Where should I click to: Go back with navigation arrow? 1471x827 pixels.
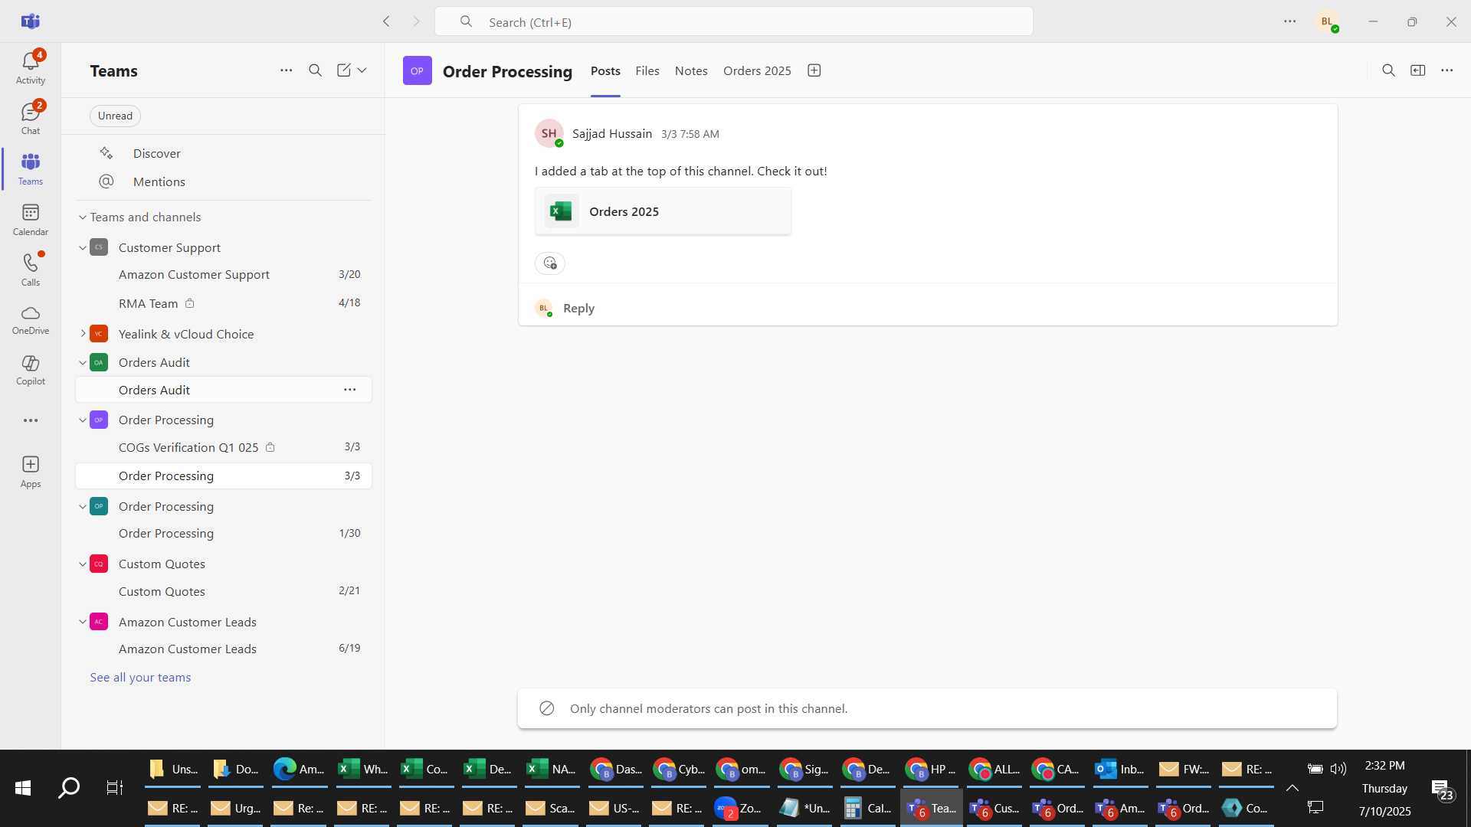[387, 21]
